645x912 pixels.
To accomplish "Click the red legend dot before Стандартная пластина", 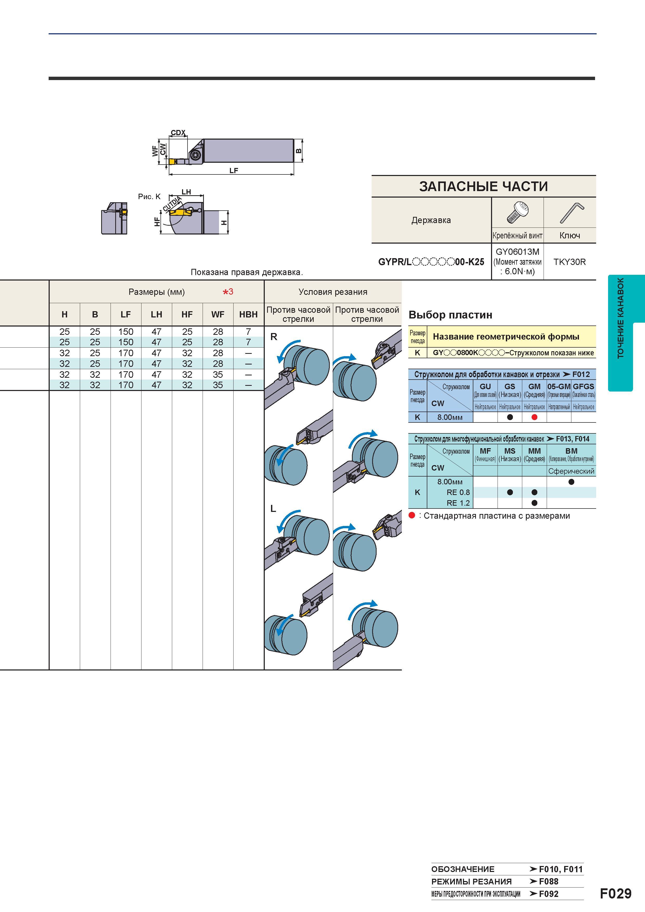I will tap(412, 515).
